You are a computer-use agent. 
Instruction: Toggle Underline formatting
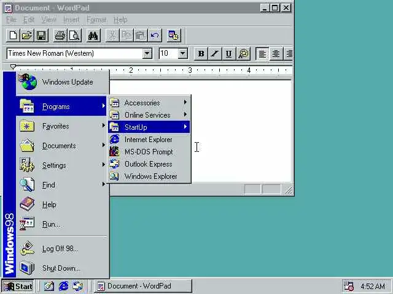[228, 53]
